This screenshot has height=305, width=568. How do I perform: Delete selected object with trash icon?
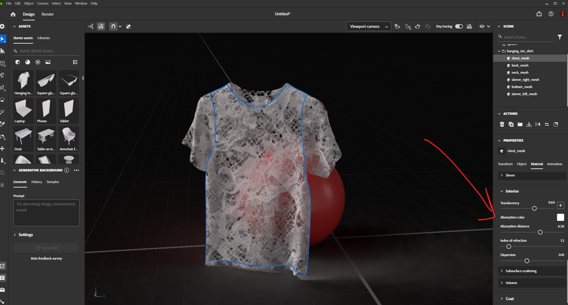pyautogui.click(x=501, y=125)
